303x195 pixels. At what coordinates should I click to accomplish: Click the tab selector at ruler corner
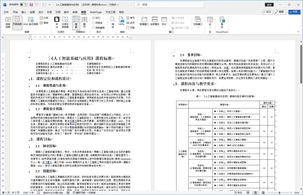(x=3, y=37)
